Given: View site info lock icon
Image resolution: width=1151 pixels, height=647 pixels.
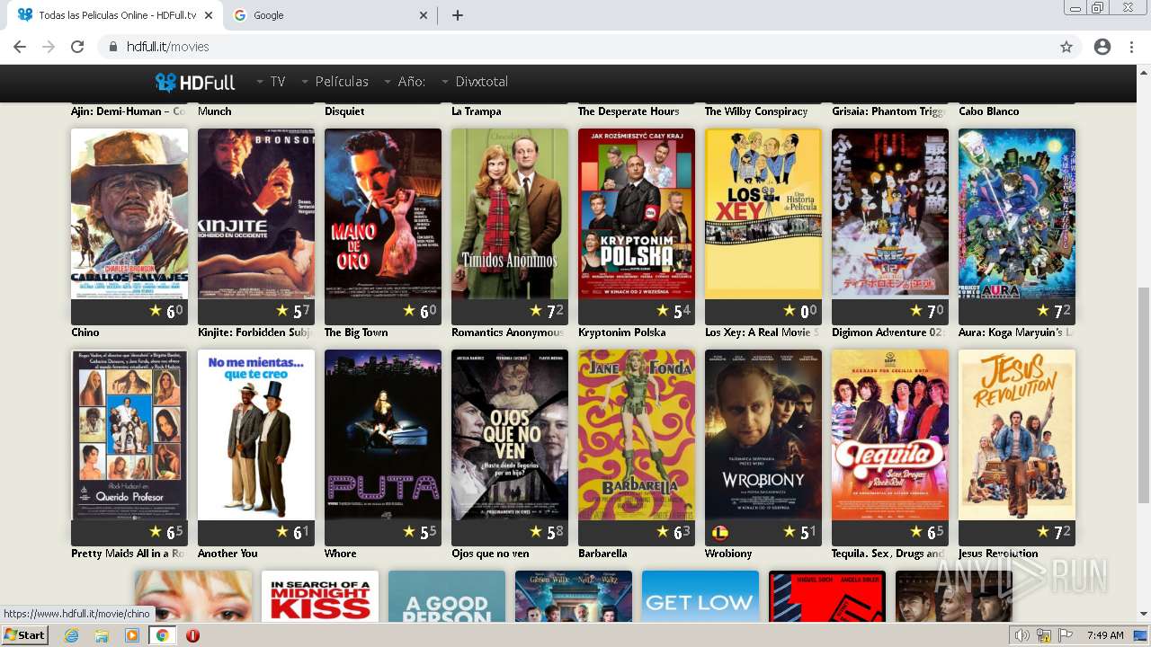Looking at the screenshot, I should (113, 47).
